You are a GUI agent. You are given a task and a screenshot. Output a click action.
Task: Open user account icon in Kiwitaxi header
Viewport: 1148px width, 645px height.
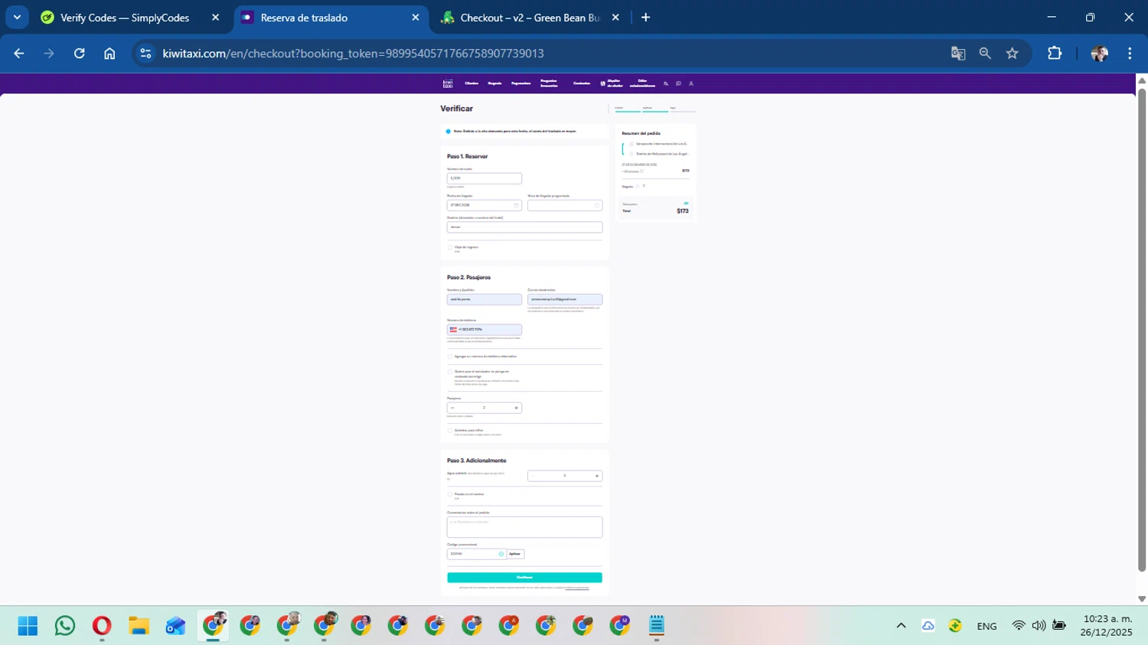point(691,83)
